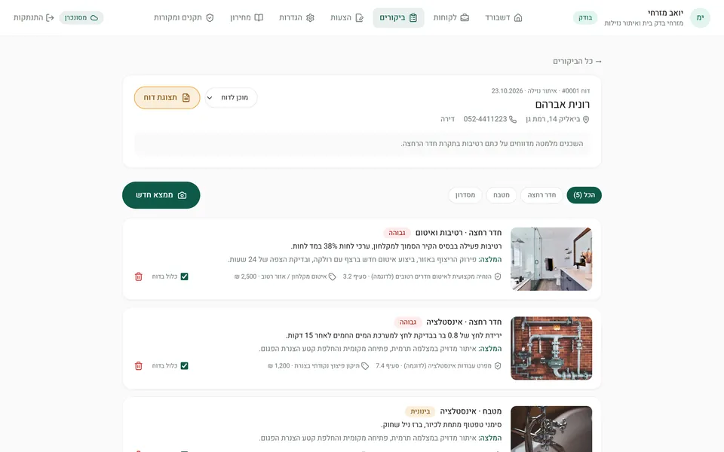Click the בודק role badge
Viewport: 724px width, 452px height.
tap(585, 17)
